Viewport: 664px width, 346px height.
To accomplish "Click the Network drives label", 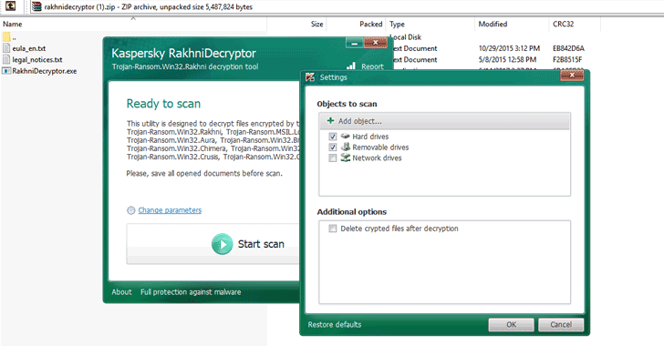I will [377, 158].
